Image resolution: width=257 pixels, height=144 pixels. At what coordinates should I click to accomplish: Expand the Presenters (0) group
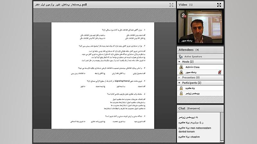(x=179, y=77)
